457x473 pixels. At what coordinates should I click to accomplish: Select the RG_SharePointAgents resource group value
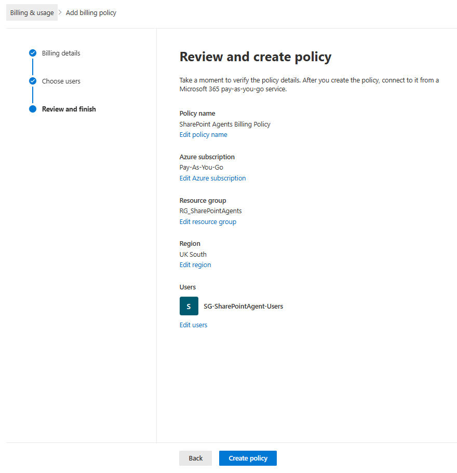[210, 211]
